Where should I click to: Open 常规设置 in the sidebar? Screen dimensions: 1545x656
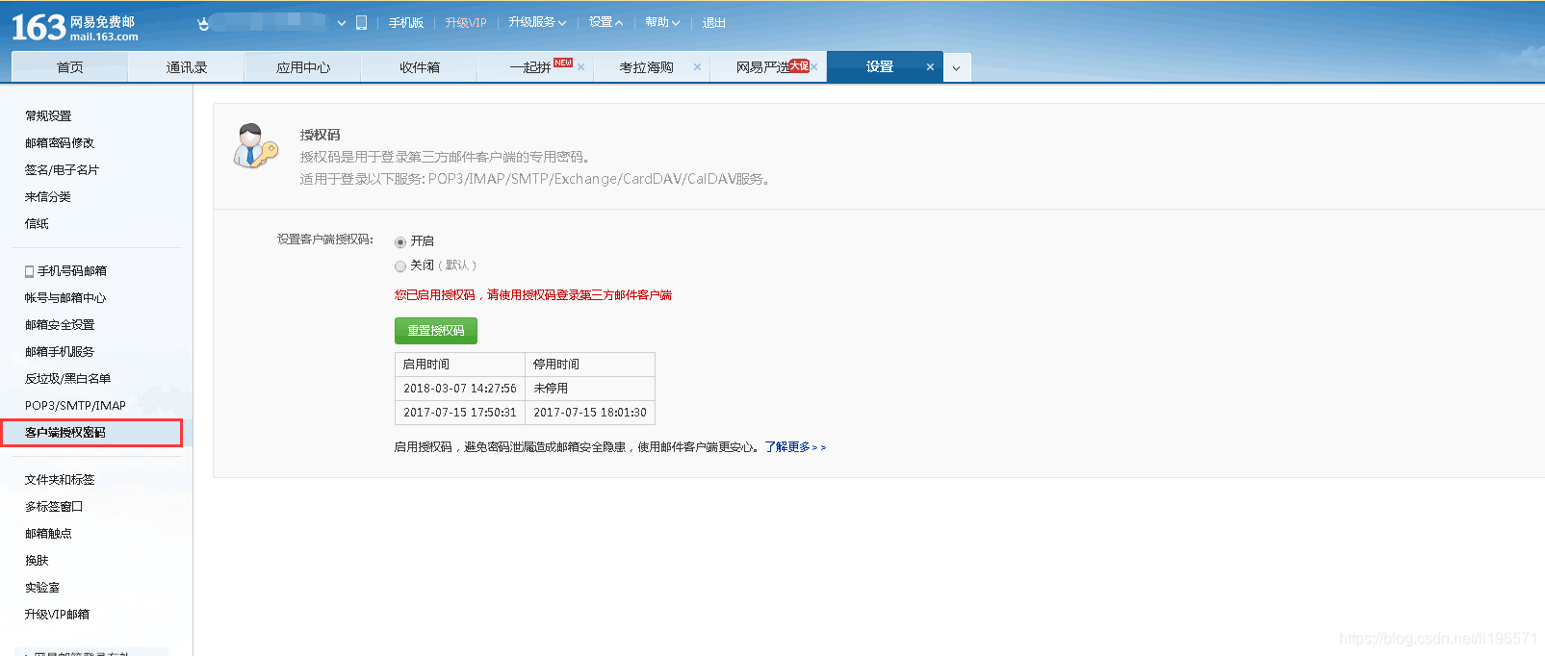pyautogui.click(x=48, y=115)
